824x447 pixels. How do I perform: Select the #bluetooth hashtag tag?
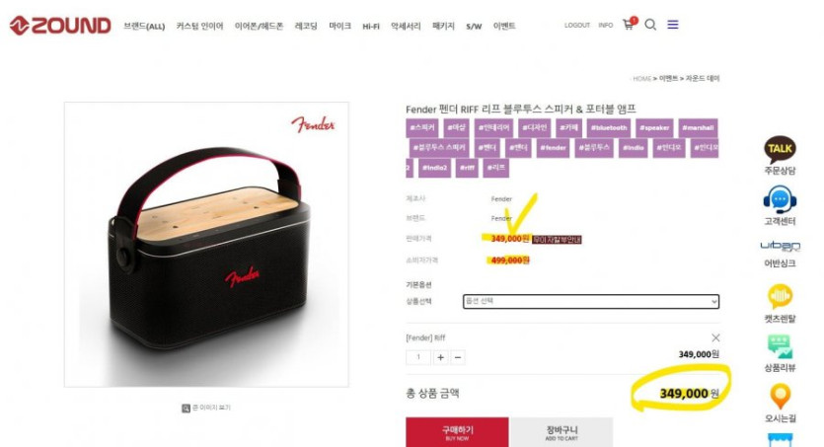(x=609, y=127)
